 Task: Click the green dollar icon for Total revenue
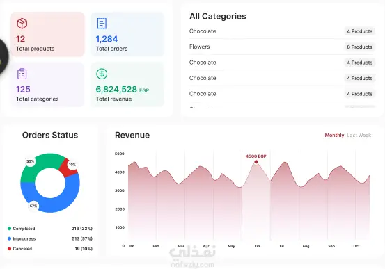click(102, 74)
